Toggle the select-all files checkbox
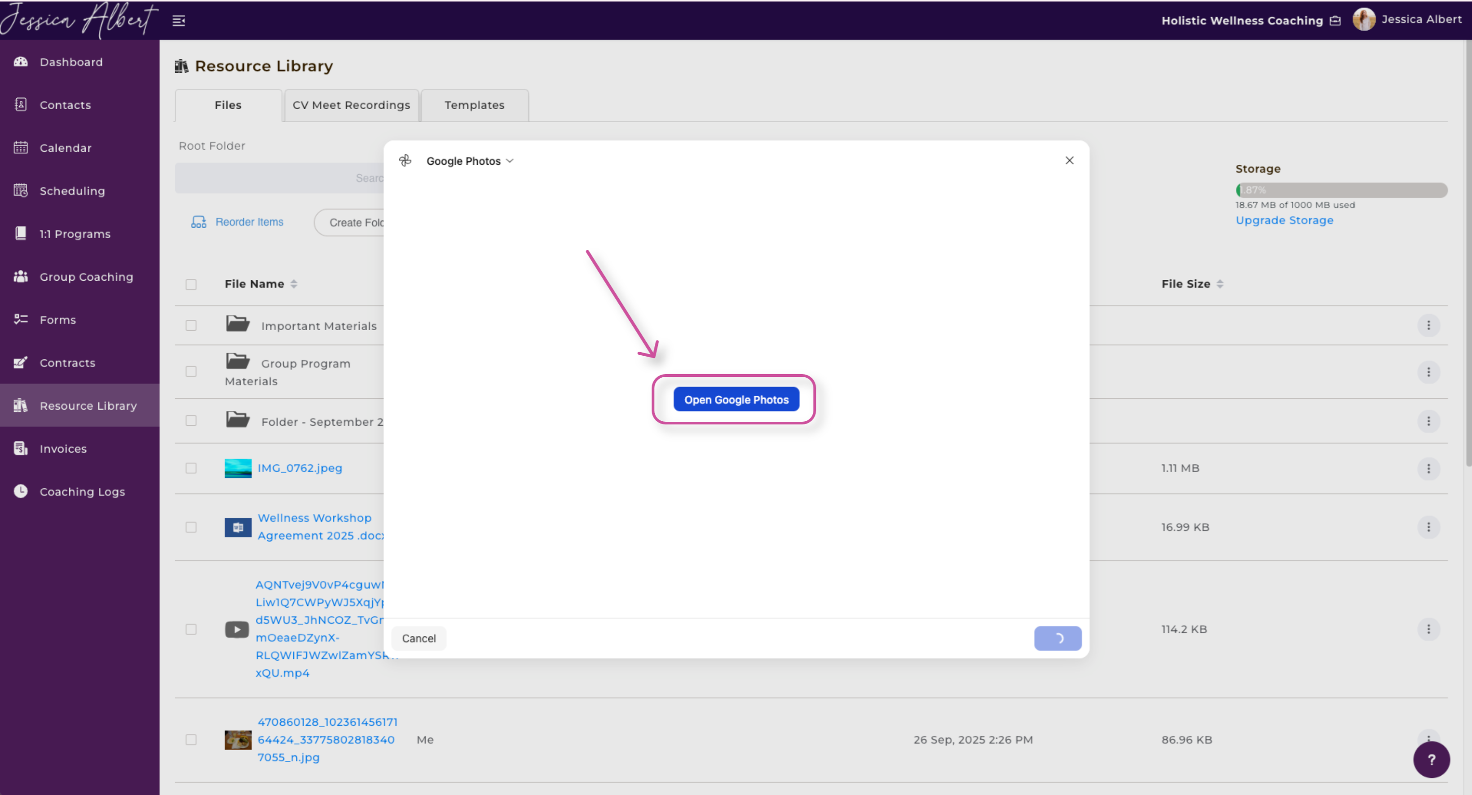The width and height of the screenshot is (1472, 795). pyautogui.click(x=191, y=285)
